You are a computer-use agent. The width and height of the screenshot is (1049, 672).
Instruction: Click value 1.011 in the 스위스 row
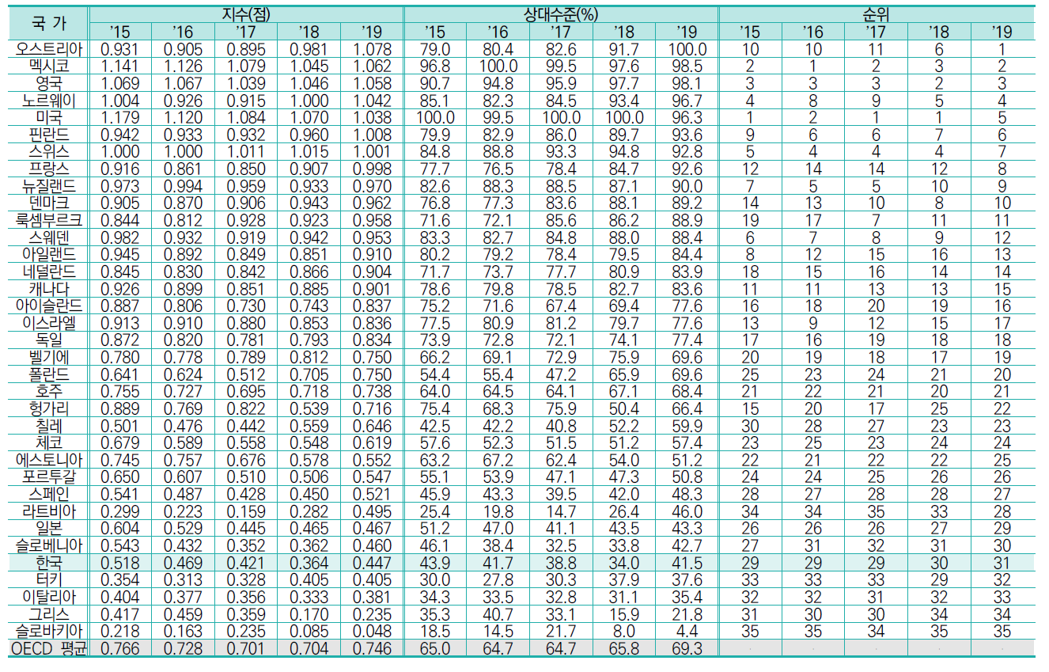pos(246,153)
